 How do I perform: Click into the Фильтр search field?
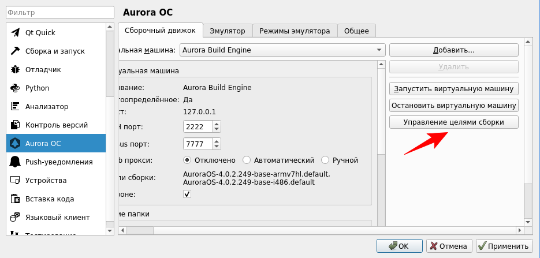coord(61,12)
